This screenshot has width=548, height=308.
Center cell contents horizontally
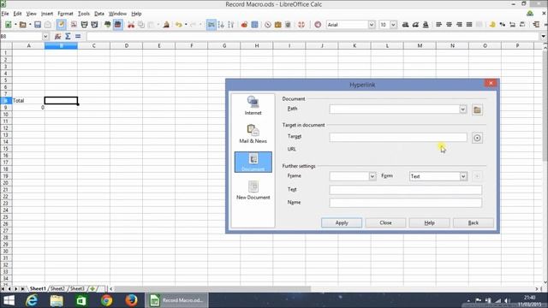tap(449, 25)
